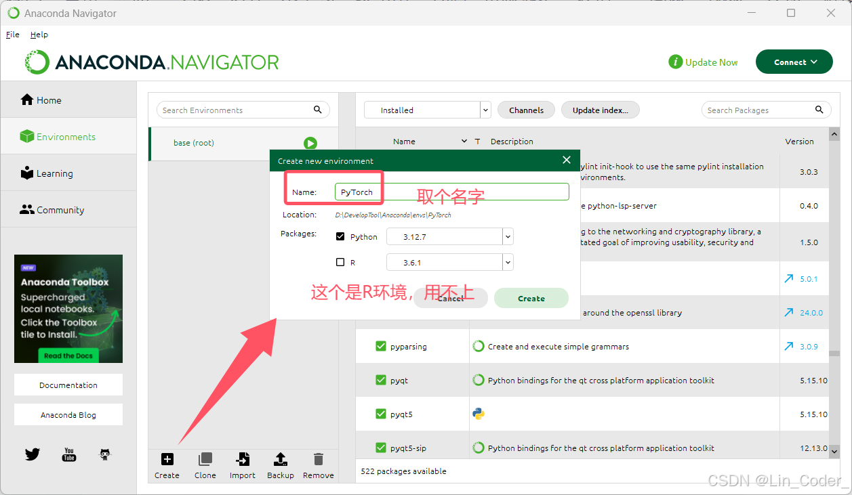Click the Update index... button

point(601,110)
